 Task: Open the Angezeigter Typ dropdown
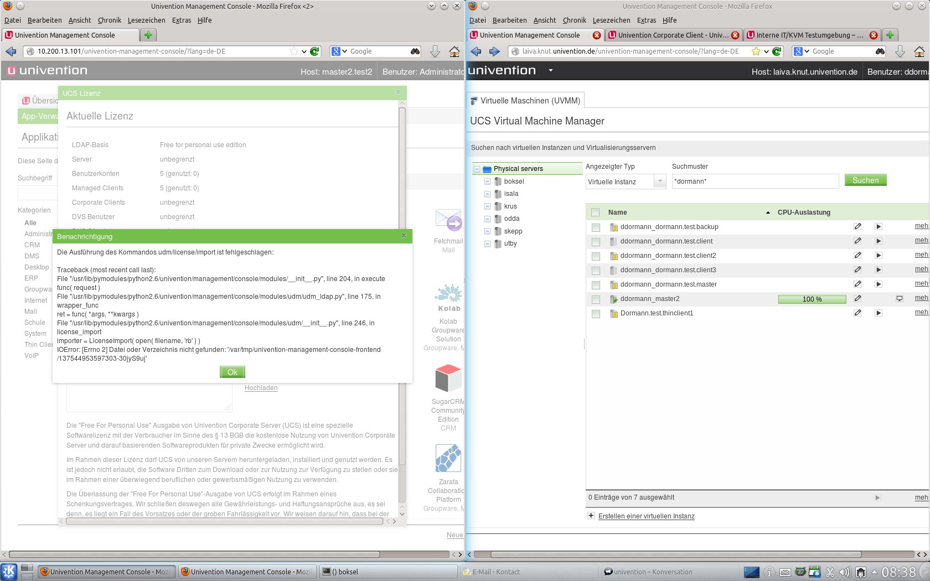click(660, 181)
